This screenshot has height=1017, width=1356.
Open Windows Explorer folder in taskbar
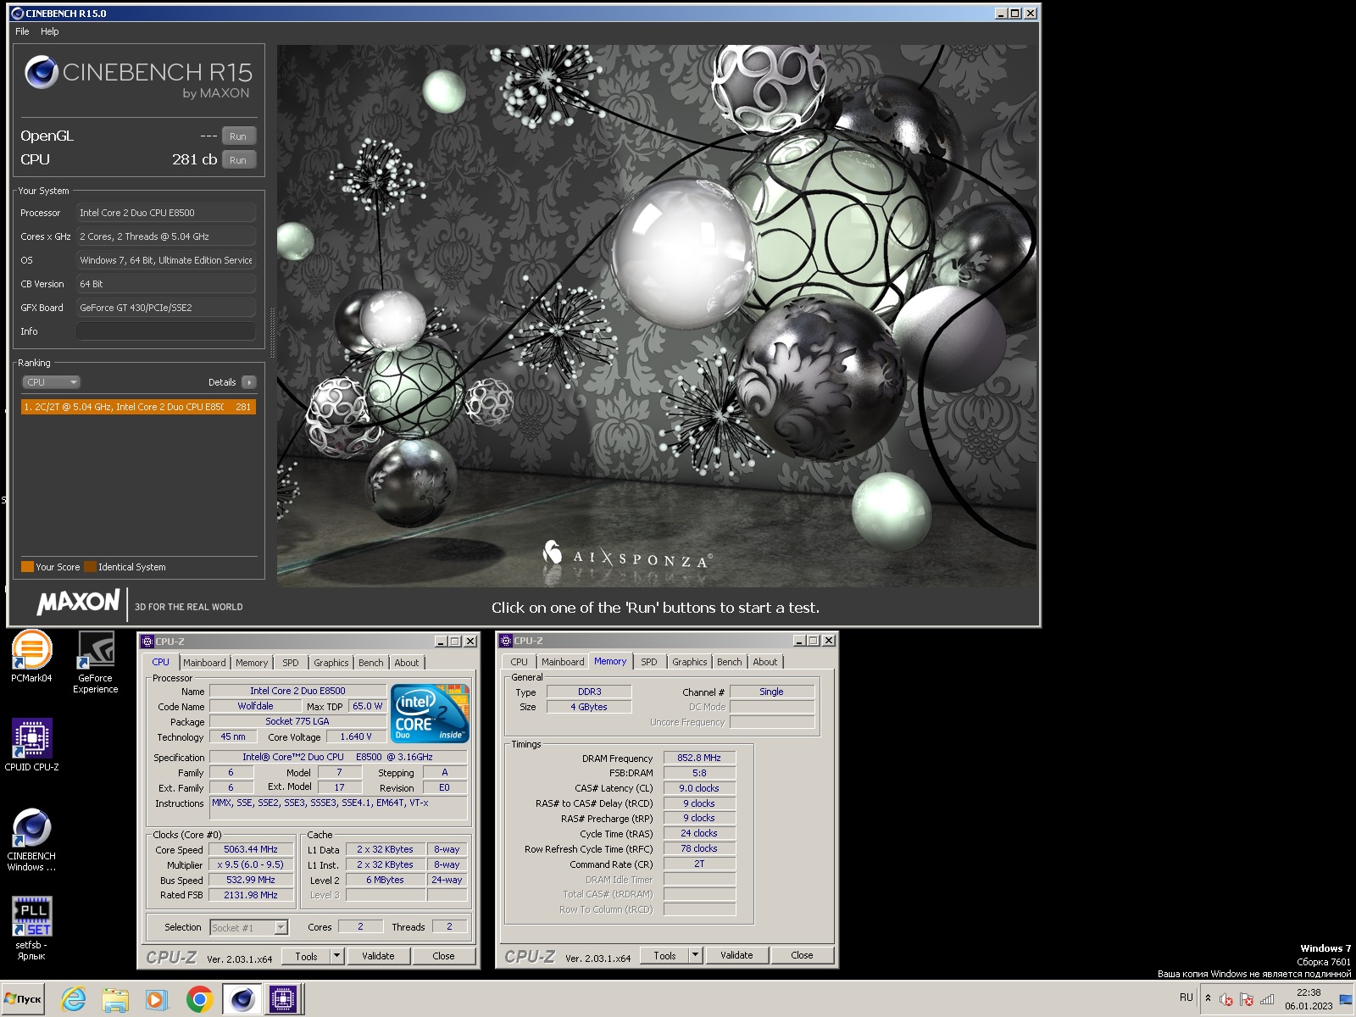(x=114, y=999)
